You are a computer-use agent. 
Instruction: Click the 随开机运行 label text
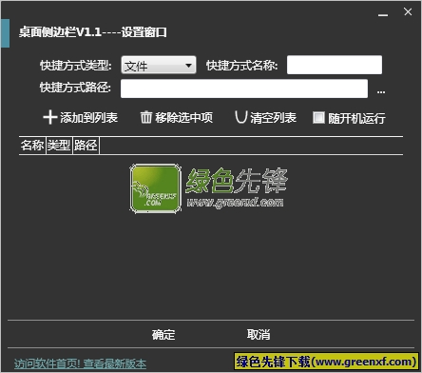click(x=356, y=118)
